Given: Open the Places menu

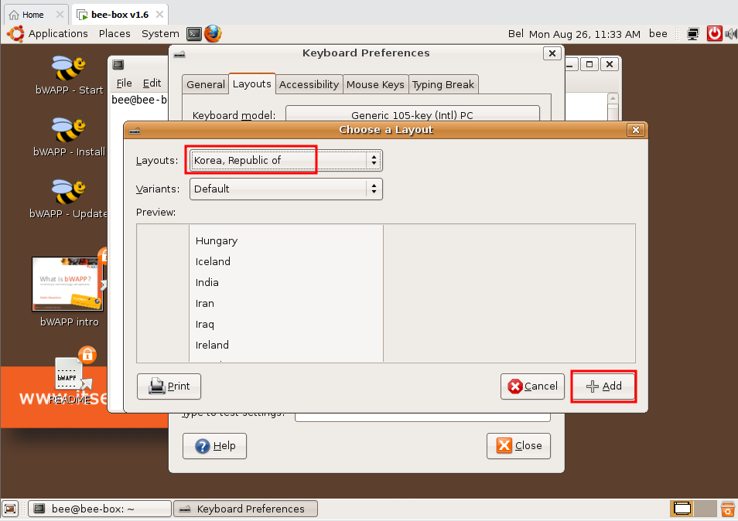Looking at the screenshot, I should coord(114,34).
